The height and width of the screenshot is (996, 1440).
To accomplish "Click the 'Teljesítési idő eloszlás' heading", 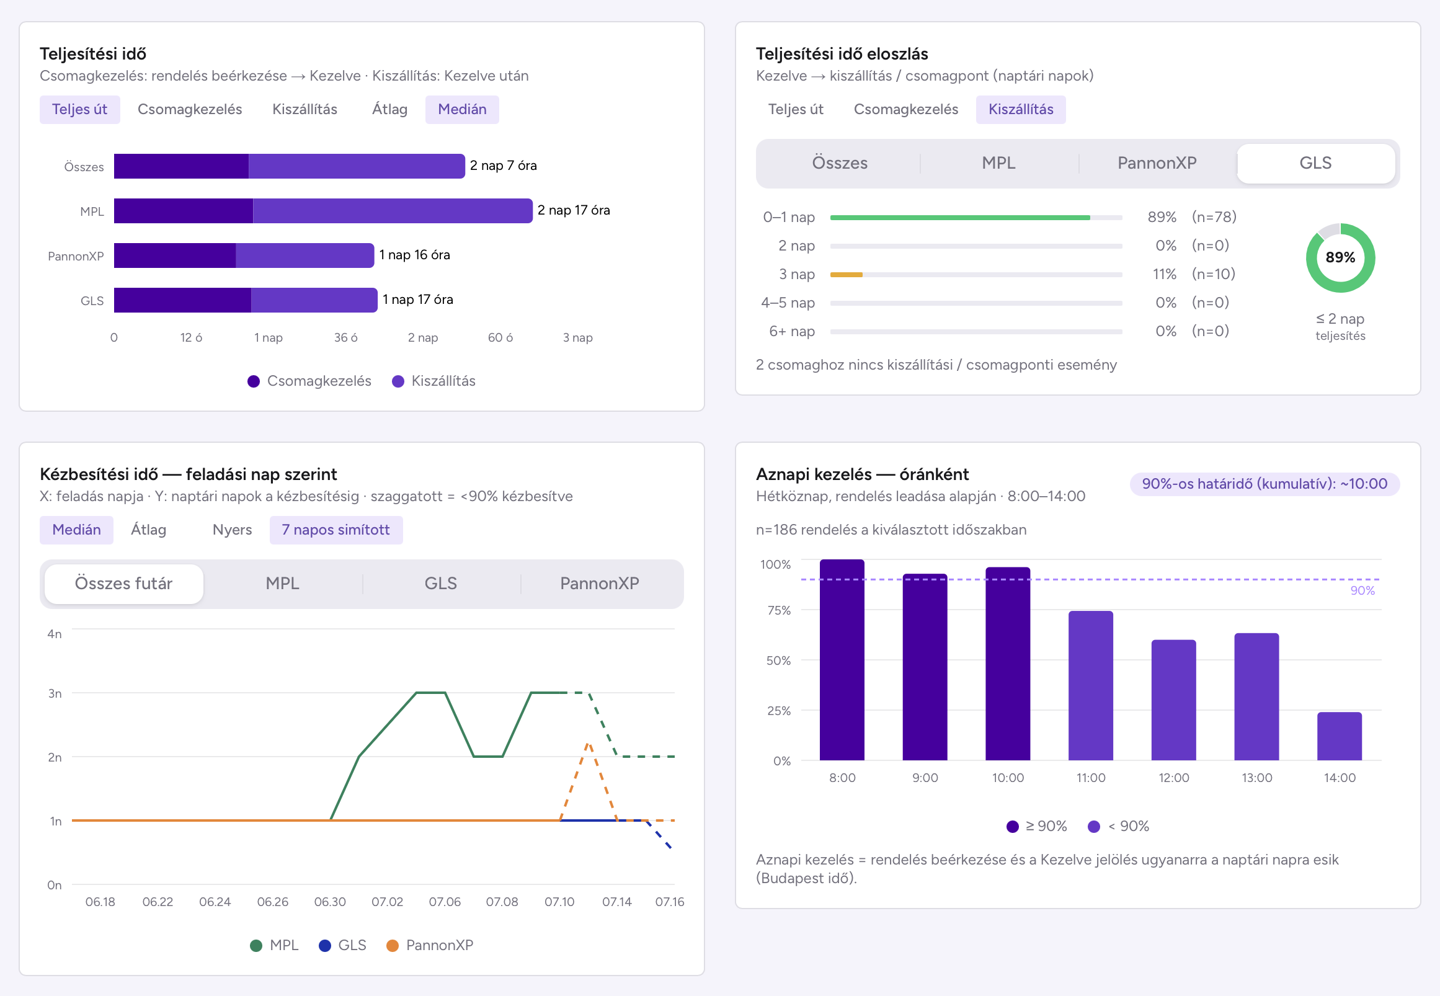I will click(842, 55).
